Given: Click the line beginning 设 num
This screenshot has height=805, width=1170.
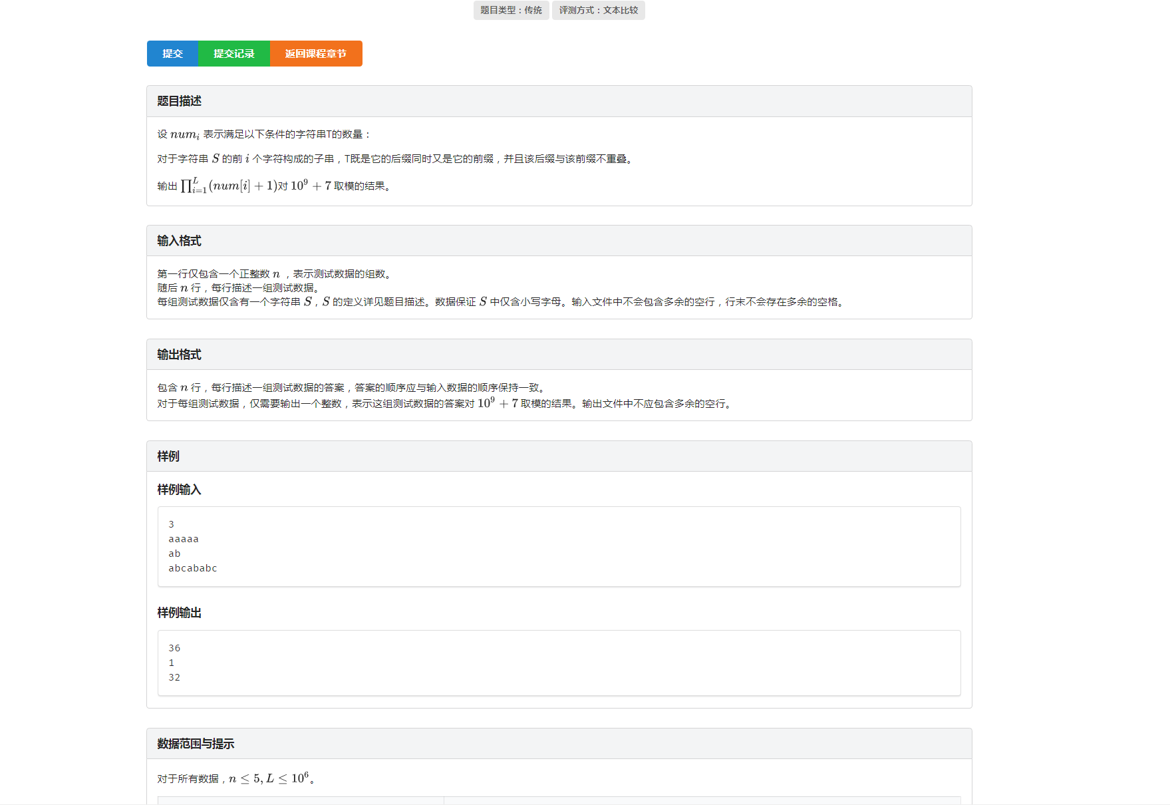Looking at the screenshot, I should [x=264, y=134].
